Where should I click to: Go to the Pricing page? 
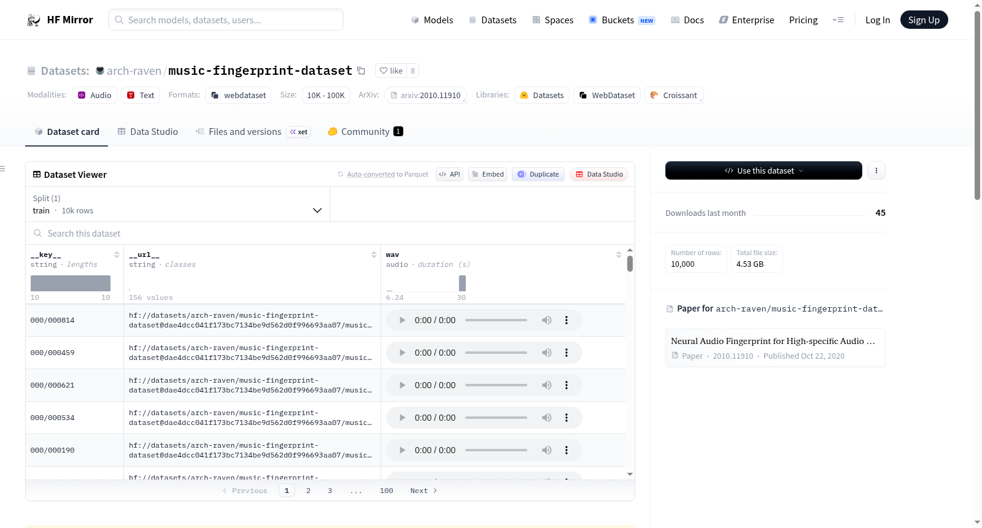(803, 20)
